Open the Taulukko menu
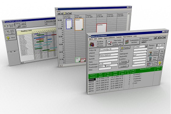 pyautogui.click(x=119, y=37)
